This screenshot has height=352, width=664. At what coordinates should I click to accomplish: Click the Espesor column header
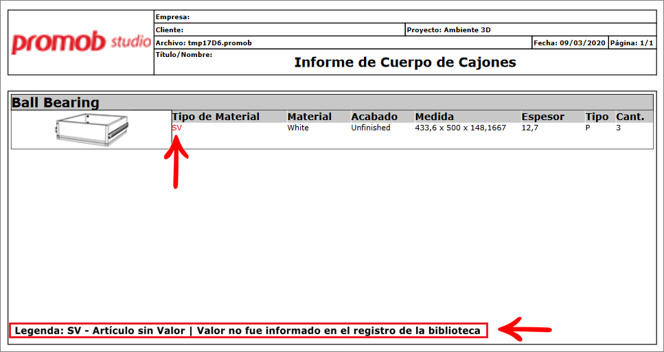[543, 117]
